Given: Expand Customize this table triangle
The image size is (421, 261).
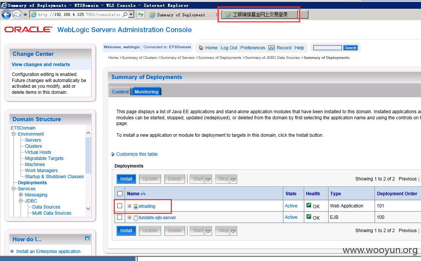Looking at the screenshot, I should (113, 154).
